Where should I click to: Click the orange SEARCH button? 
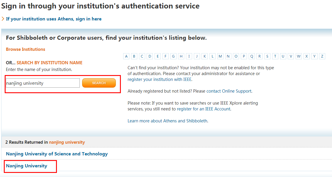point(99,83)
